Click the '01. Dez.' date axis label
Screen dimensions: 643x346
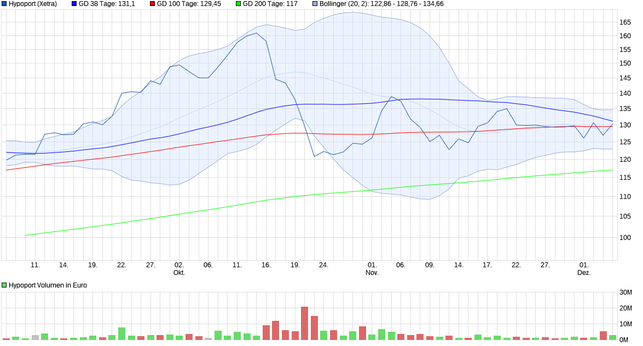click(584, 269)
